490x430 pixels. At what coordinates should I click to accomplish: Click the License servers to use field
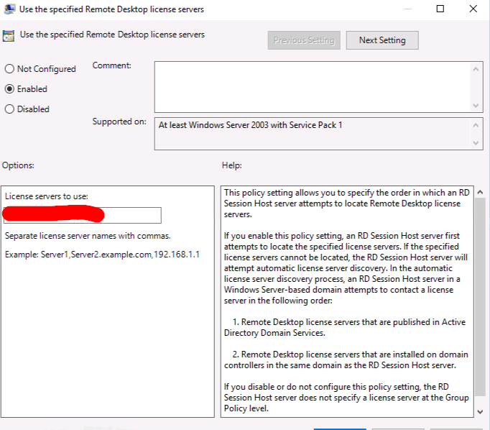(83, 215)
